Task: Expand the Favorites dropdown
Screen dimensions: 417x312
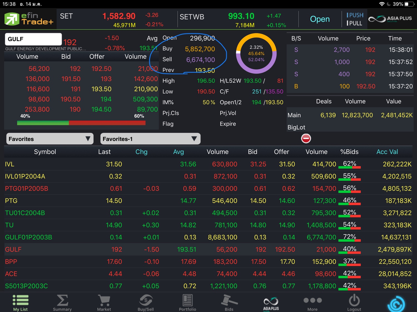Action: click(50, 139)
